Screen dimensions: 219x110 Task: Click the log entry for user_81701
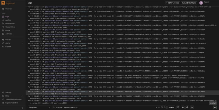point(122,17)
